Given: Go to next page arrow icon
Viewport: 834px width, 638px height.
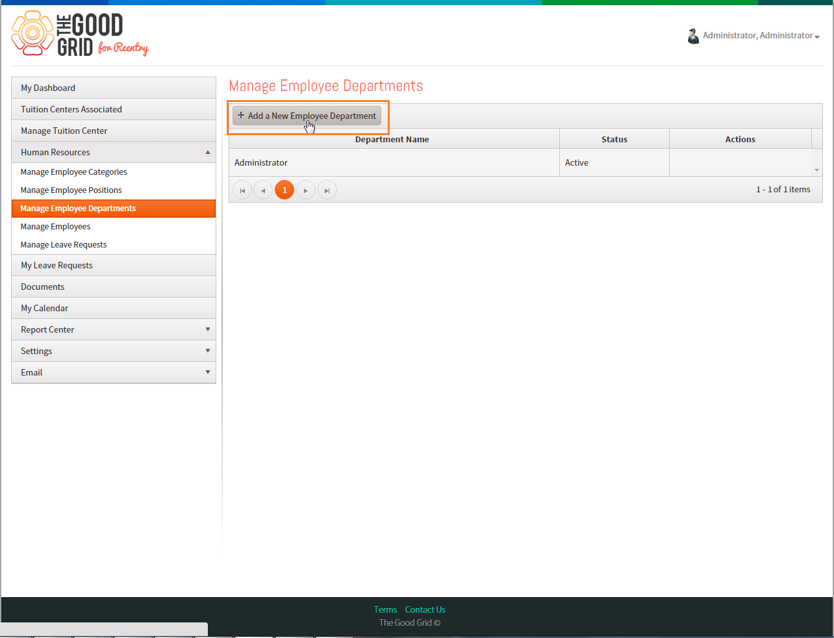Looking at the screenshot, I should (x=306, y=190).
